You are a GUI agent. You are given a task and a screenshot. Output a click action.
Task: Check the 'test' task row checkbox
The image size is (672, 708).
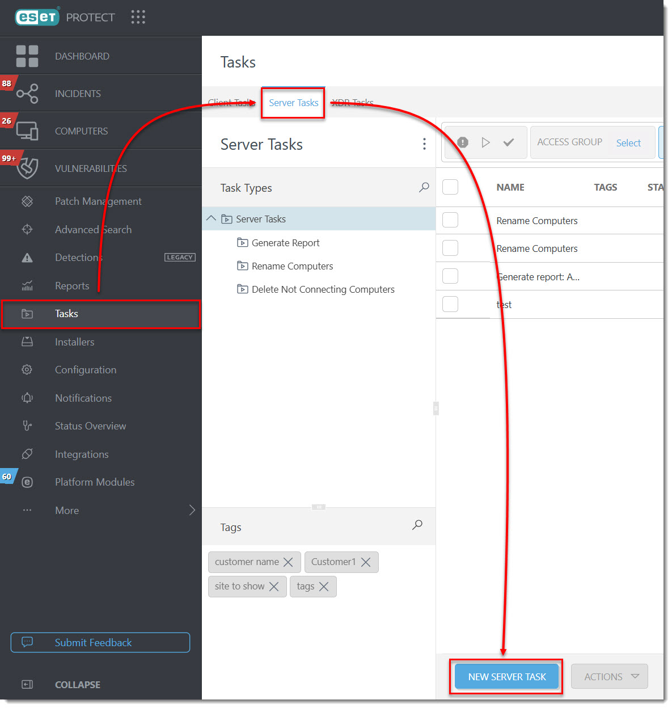point(450,304)
